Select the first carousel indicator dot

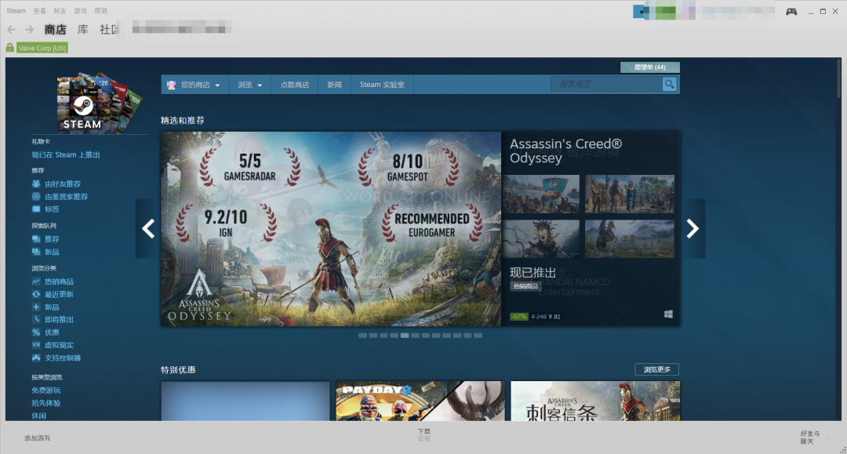click(362, 336)
